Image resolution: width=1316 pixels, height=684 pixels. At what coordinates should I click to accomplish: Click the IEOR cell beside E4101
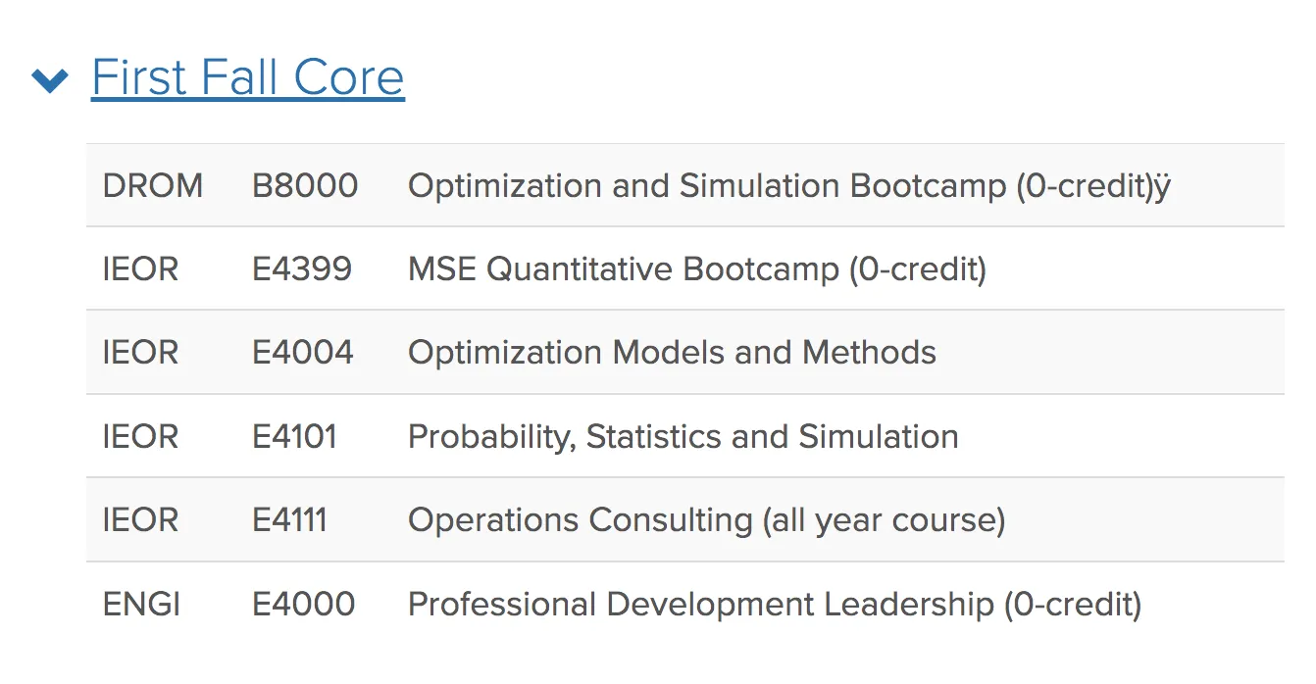(x=141, y=436)
